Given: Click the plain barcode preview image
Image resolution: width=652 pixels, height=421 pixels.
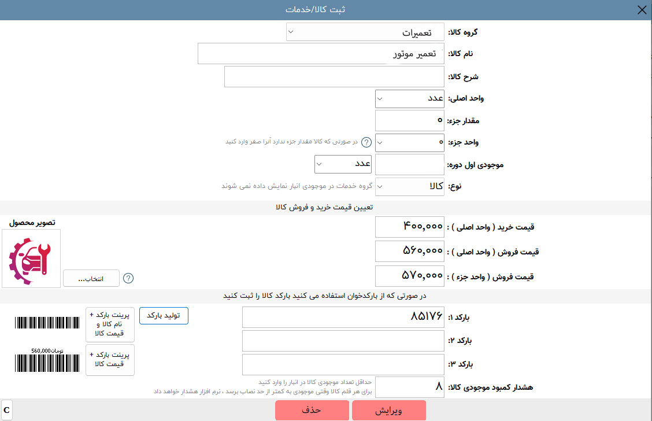Looking at the screenshot, I should [x=47, y=323].
